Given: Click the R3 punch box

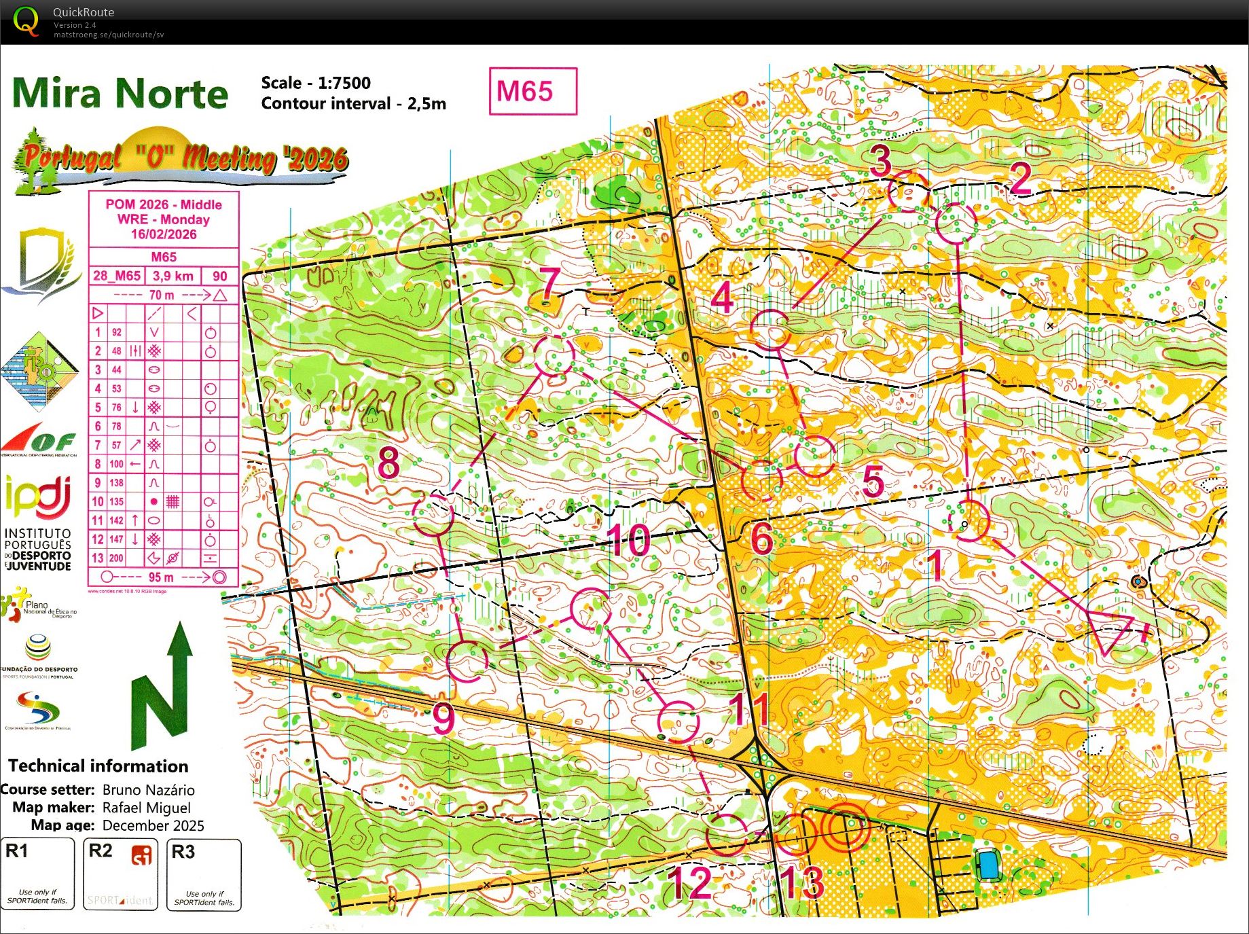Looking at the screenshot, I should click(x=204, y=874).
